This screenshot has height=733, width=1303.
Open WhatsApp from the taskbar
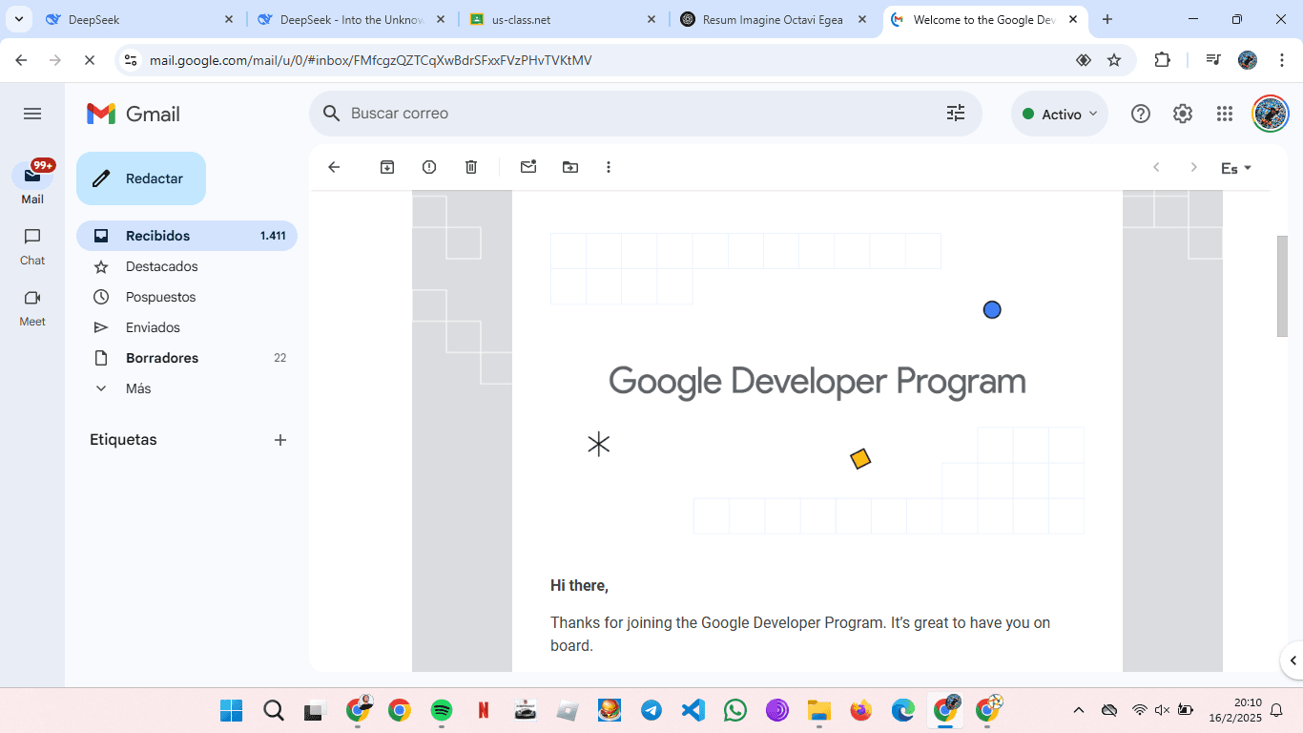tap(735, 710)
